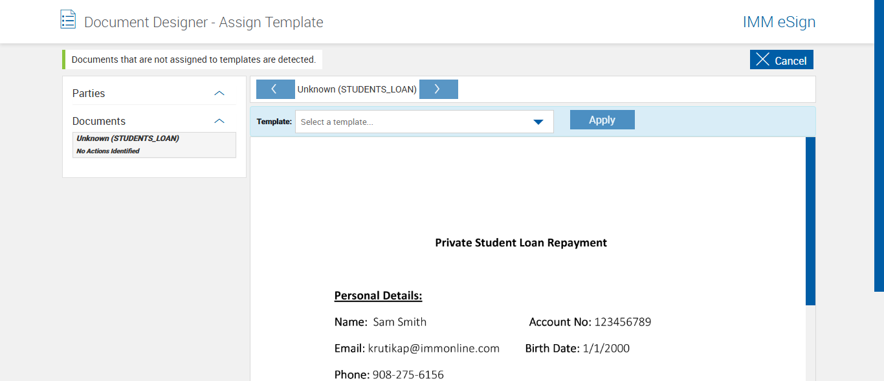Image resolution: width=884 pixels, height=381 pixels.
Task: Click the page scrollbar at far right
Action: tap(879, 146)
